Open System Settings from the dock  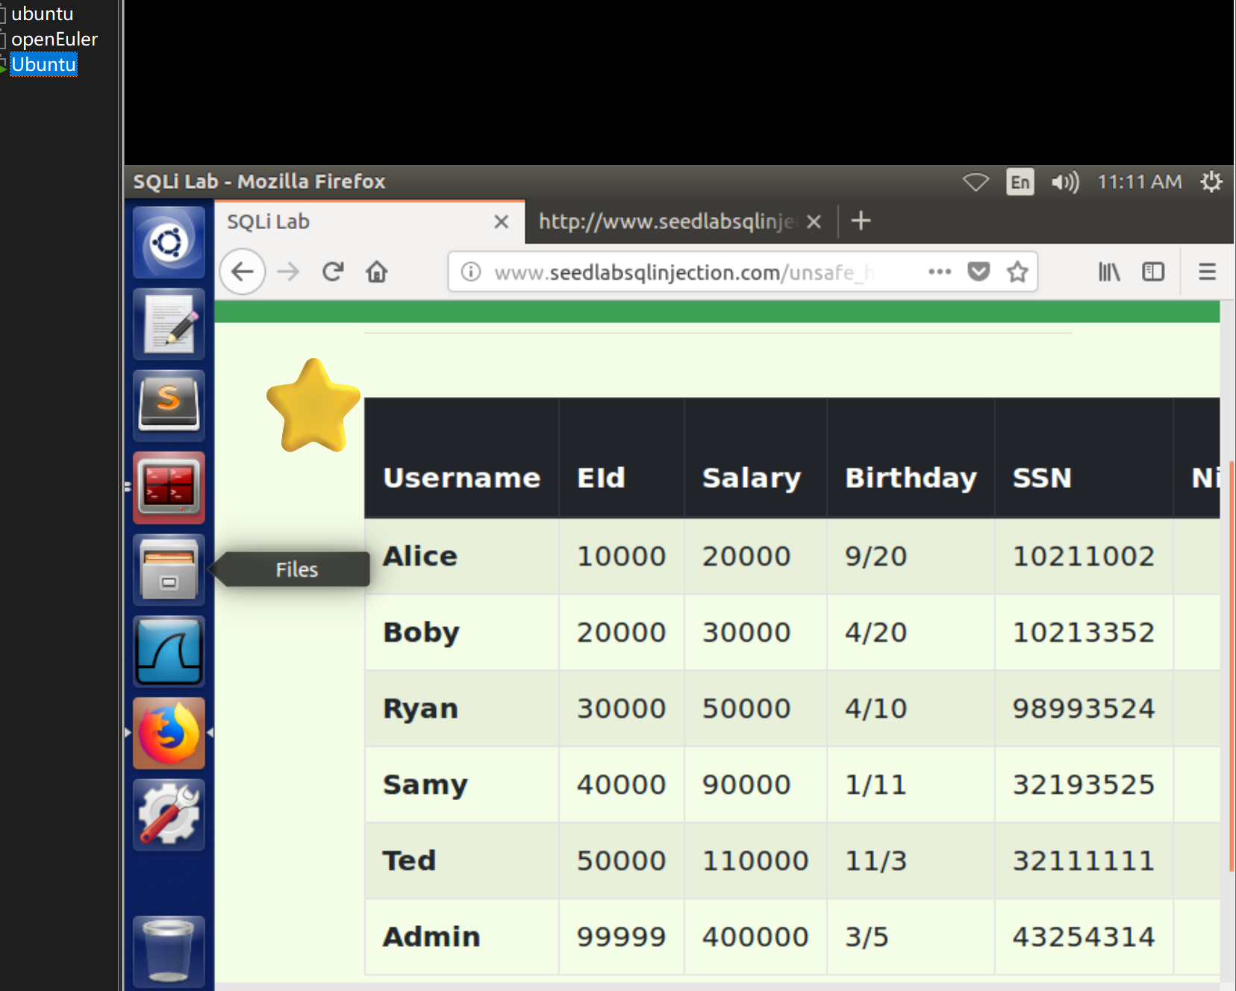click(169, 815)
